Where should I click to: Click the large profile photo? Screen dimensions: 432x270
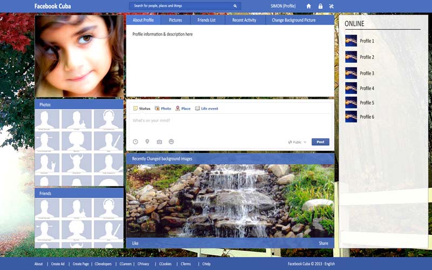pos(79,56)
